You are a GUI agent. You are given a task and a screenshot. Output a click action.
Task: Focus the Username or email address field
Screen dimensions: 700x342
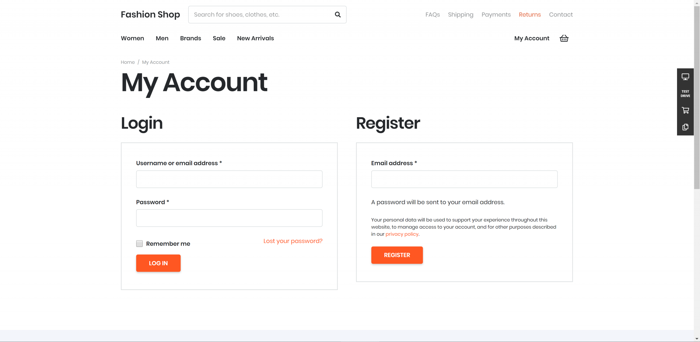pyautogui.click(x=229, y=179)
